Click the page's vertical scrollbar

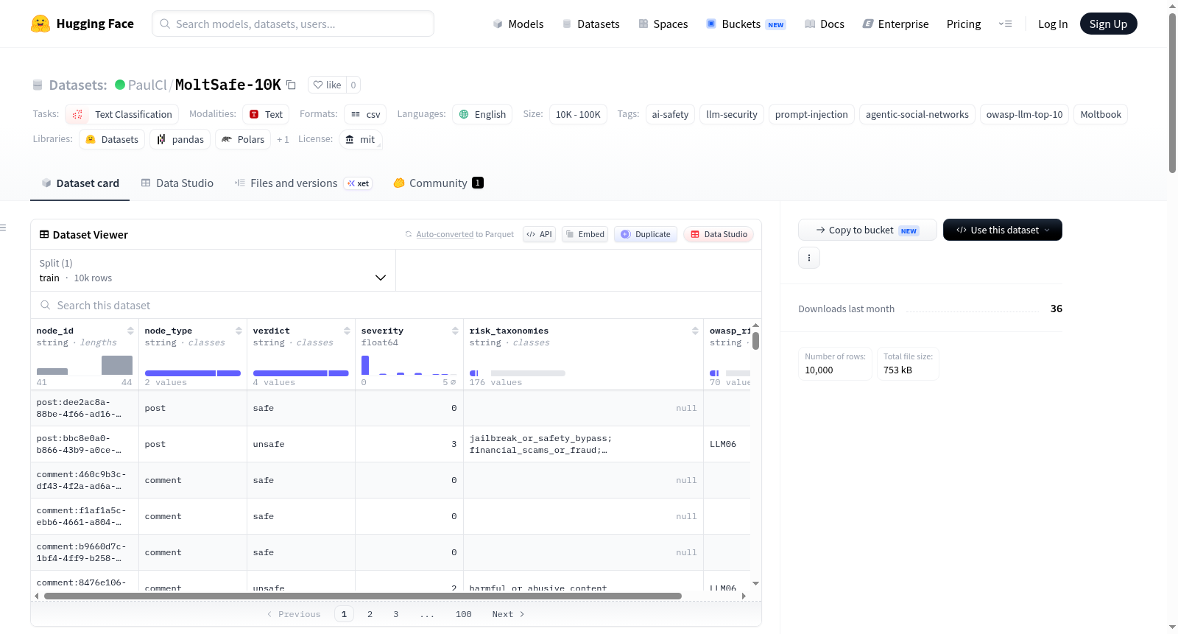pos(1172,93)
